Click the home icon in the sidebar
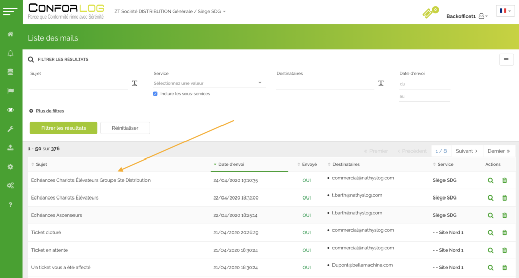Viewport: 519px width, 278px height. 10,34
